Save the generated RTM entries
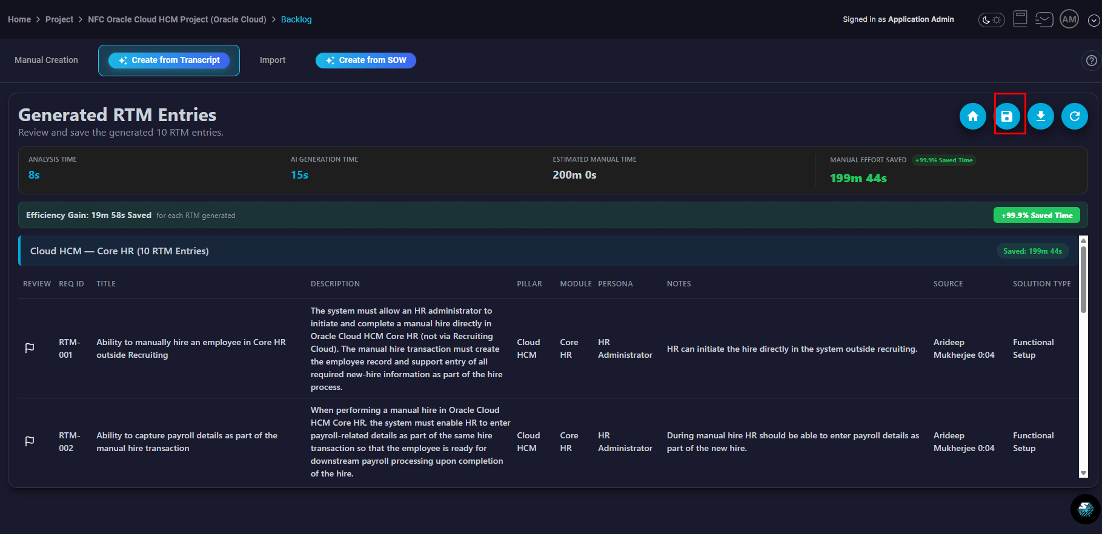Screen dimensions: 1102x534 [x=1007, y=116]
